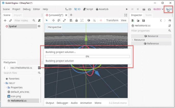Click the lock selected object icon
Screen dimensions: 175x108
click(x=76, y=20)
